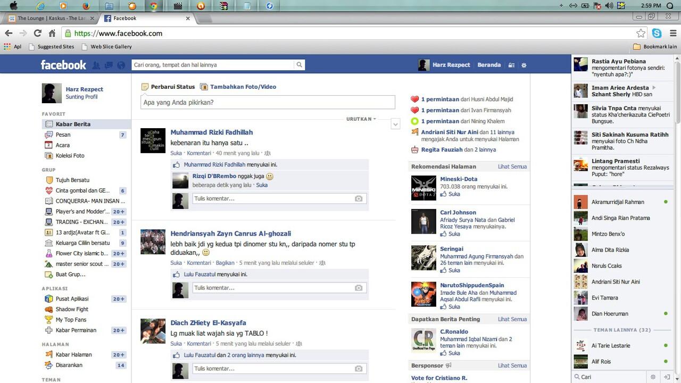681x383 pixels.
Task: Open messages icon in Facebook header
Action: [x=109, y=65]
